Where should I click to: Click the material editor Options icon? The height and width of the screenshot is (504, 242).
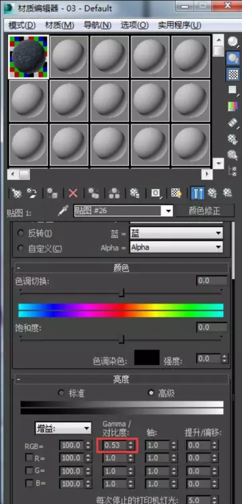233,139
